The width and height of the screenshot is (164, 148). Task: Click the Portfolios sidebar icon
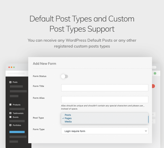[x=10, y=125]
